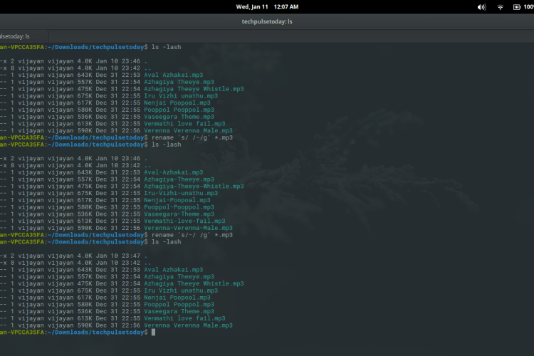The height and width of the screenshot is (356, 534).
Task: Click the cursor at the last empty prompt
Action: click(x=152, y=333)
